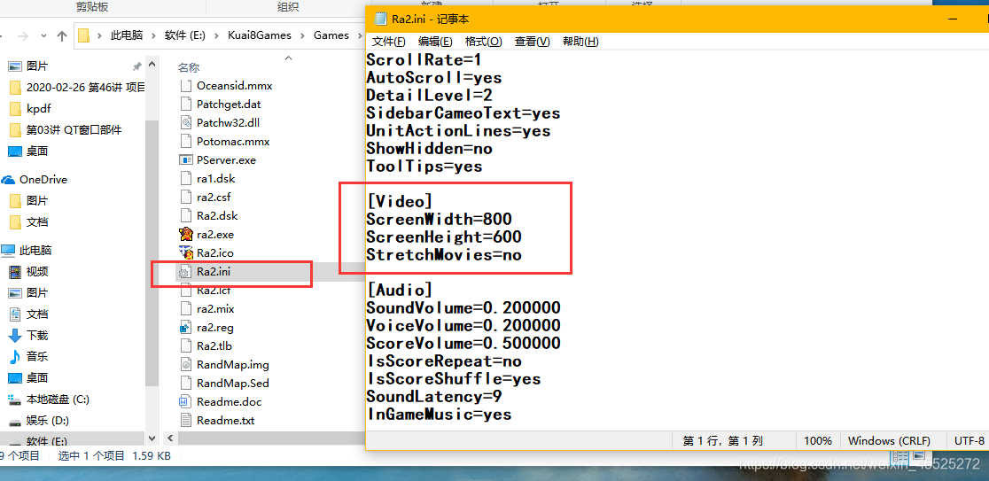Expand chevron after Kuai8Games breadcrumb
The image size is (989, 481).
(x=303, y=35)
